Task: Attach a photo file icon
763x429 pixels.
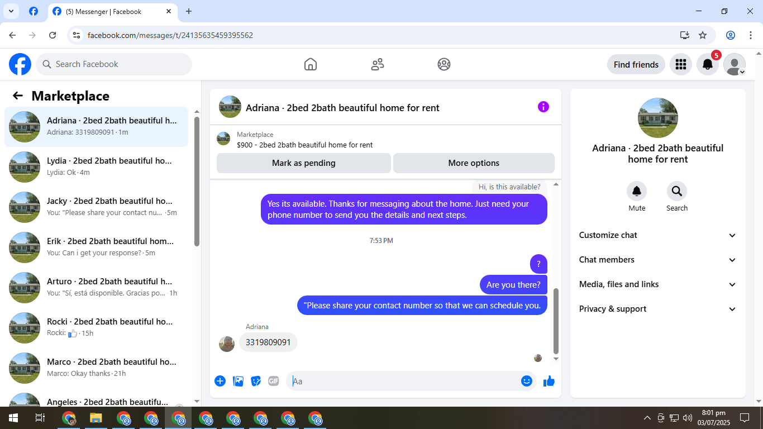Action: 238,381
